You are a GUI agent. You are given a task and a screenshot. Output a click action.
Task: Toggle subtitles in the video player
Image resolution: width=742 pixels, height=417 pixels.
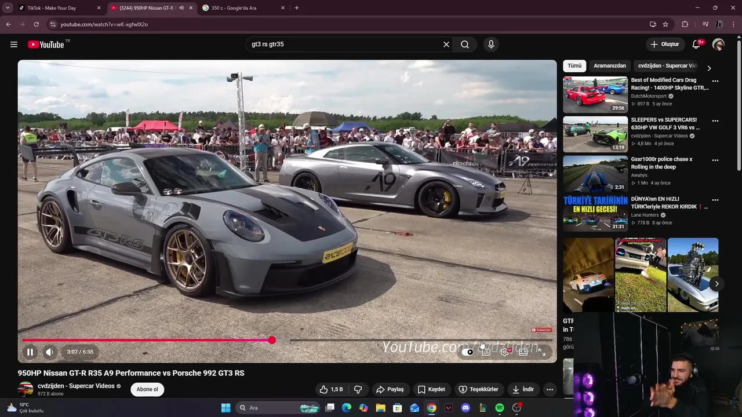tap(486, 352)
